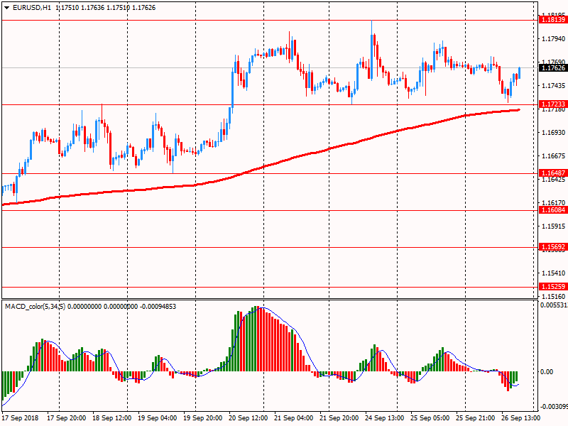Click the 24 Sep 13:00 time label
This screenshot has width=568, height=426.
[x=384, y=418]
